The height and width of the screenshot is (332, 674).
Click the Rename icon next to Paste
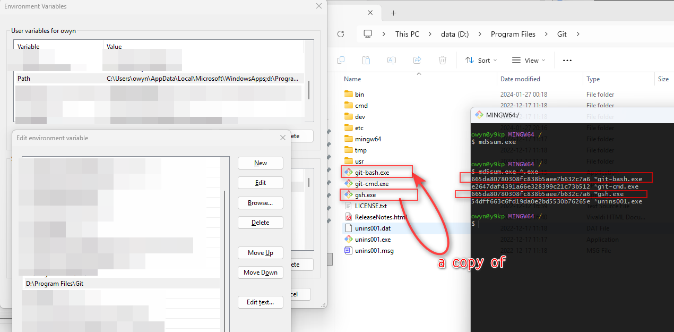(392, 60)
